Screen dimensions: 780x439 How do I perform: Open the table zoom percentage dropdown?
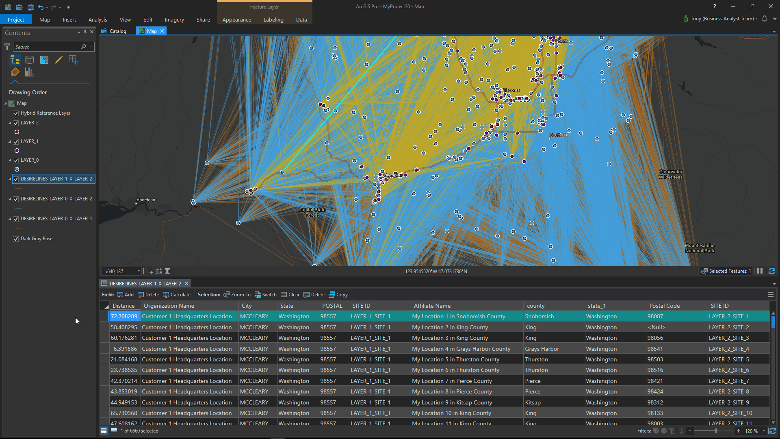point(764,431)
